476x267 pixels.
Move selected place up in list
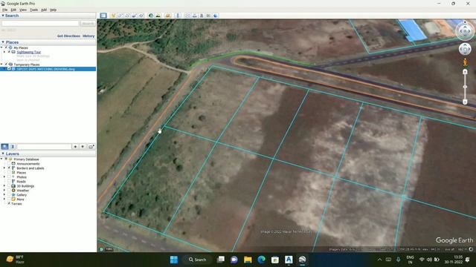(x=75, y=147)
